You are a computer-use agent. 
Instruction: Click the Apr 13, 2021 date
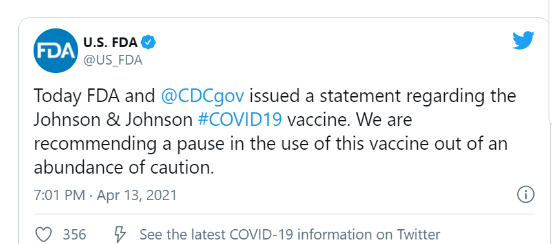(136, 195)
